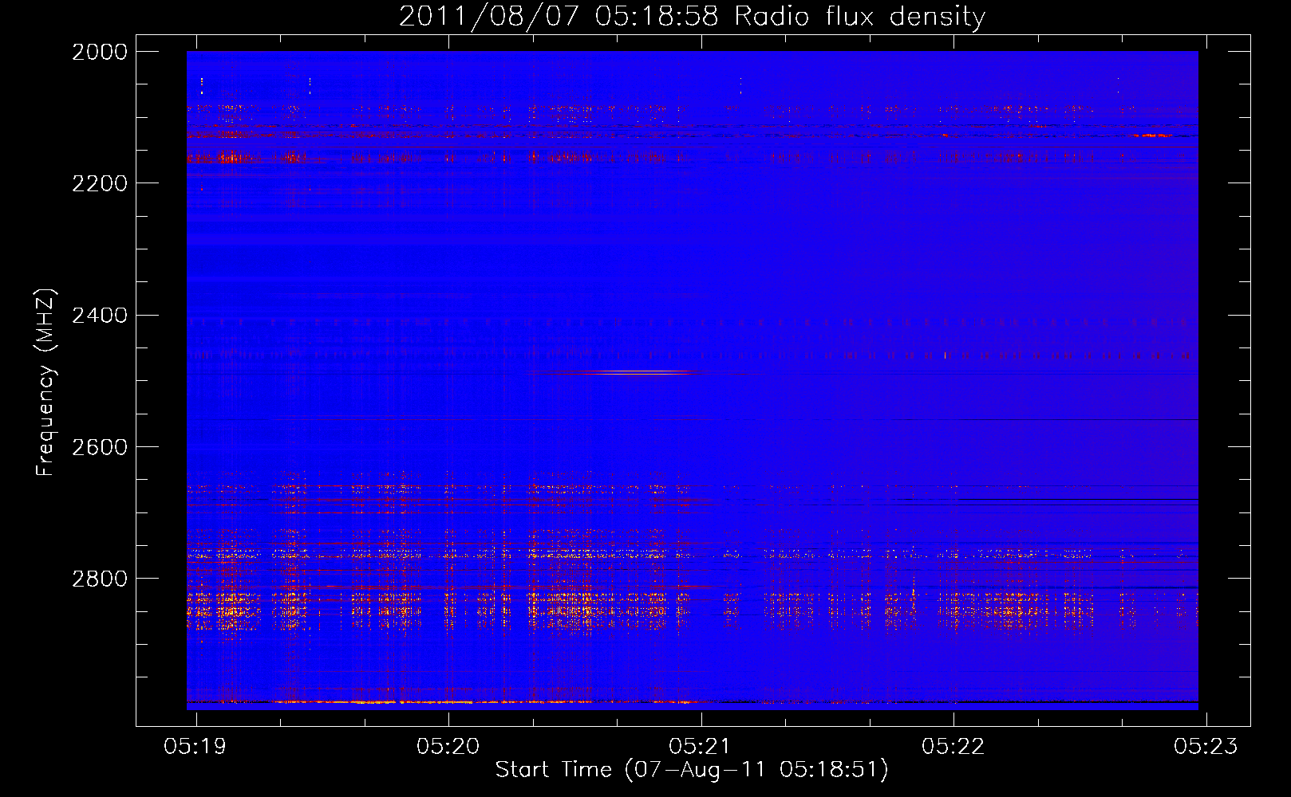Click the '05:21' time axis label

(700, 746)
